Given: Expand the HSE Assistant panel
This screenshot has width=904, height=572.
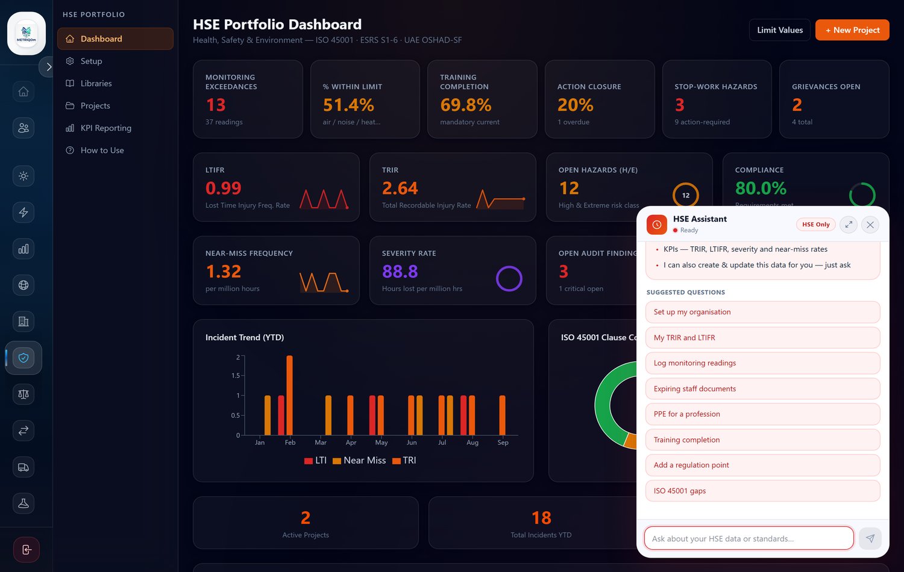Looking at the screenshot, I should (x=849, y=225).
